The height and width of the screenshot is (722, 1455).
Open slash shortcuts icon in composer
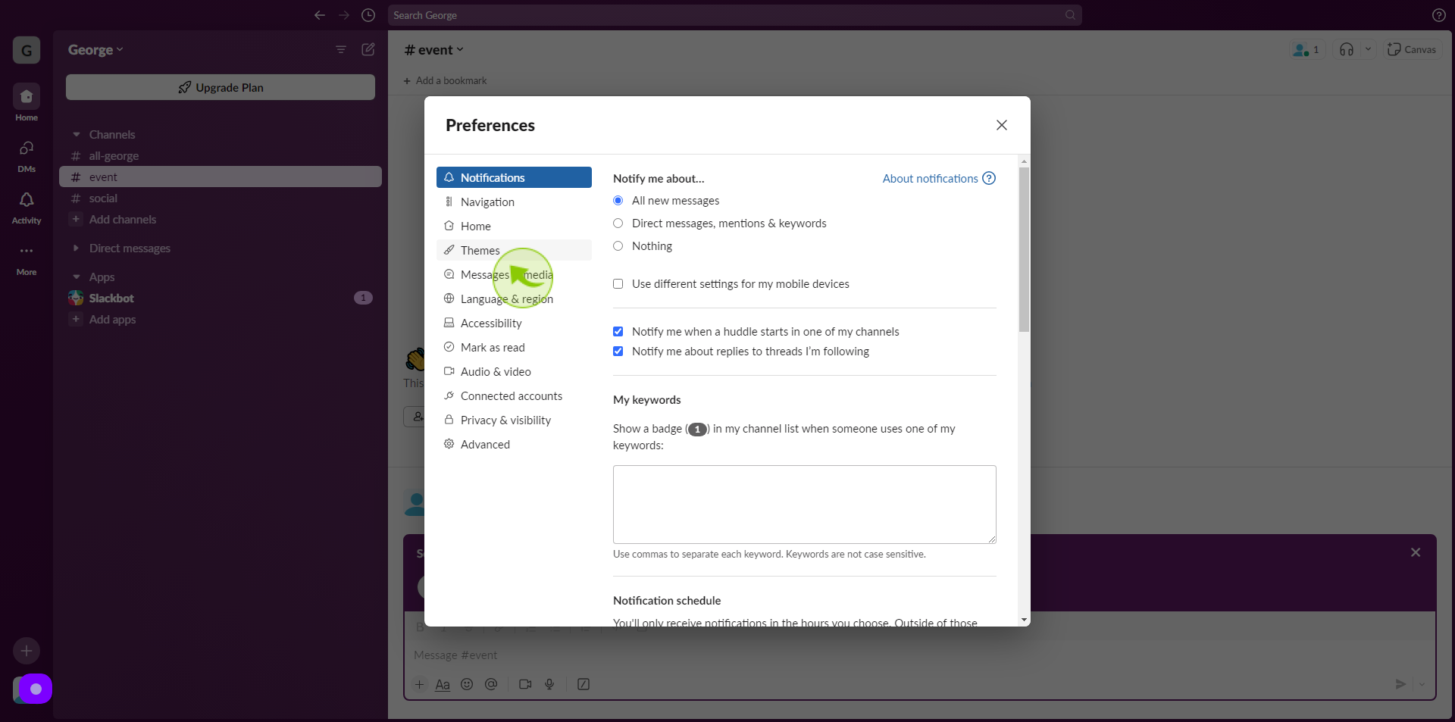click(584, 684)
